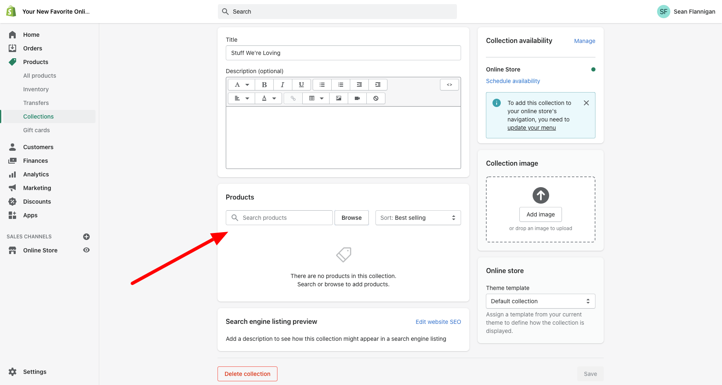Open the update your menu link
Viewport: 722px width, 385px height.
click(531, 128)
